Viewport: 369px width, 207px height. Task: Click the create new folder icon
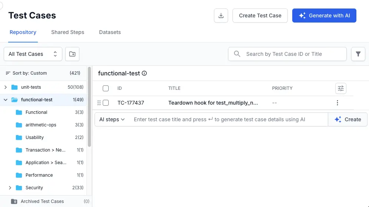point(72,54)
